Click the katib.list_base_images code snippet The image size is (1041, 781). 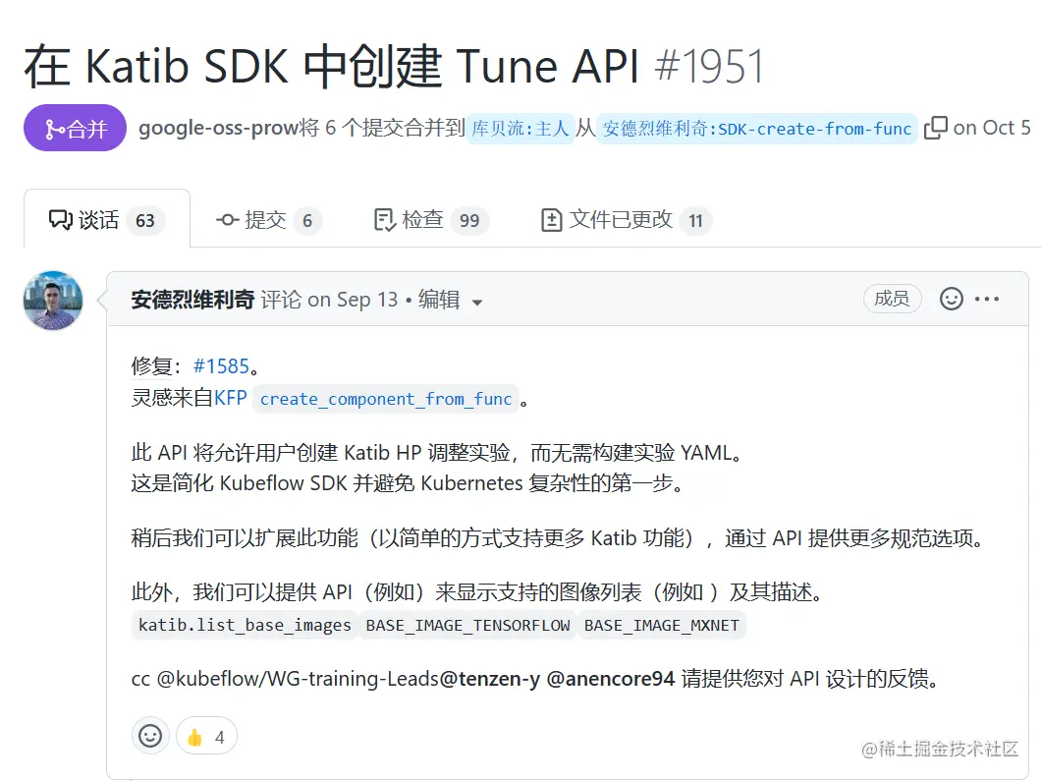pyautogui.click(x=245, y=625)
